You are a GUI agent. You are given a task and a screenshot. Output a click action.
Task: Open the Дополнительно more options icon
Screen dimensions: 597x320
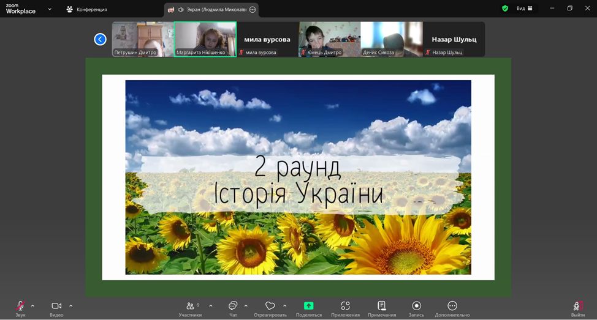[x=452, y=306]
